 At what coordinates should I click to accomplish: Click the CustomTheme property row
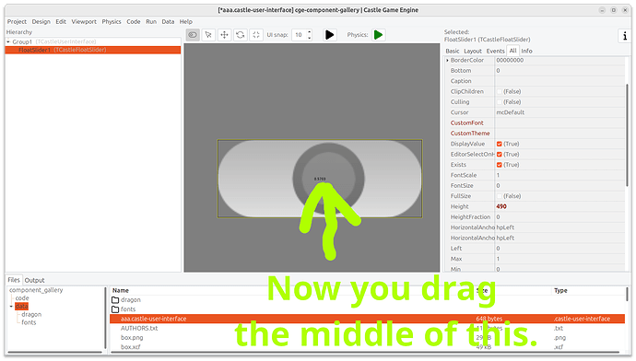coord(535,134)
